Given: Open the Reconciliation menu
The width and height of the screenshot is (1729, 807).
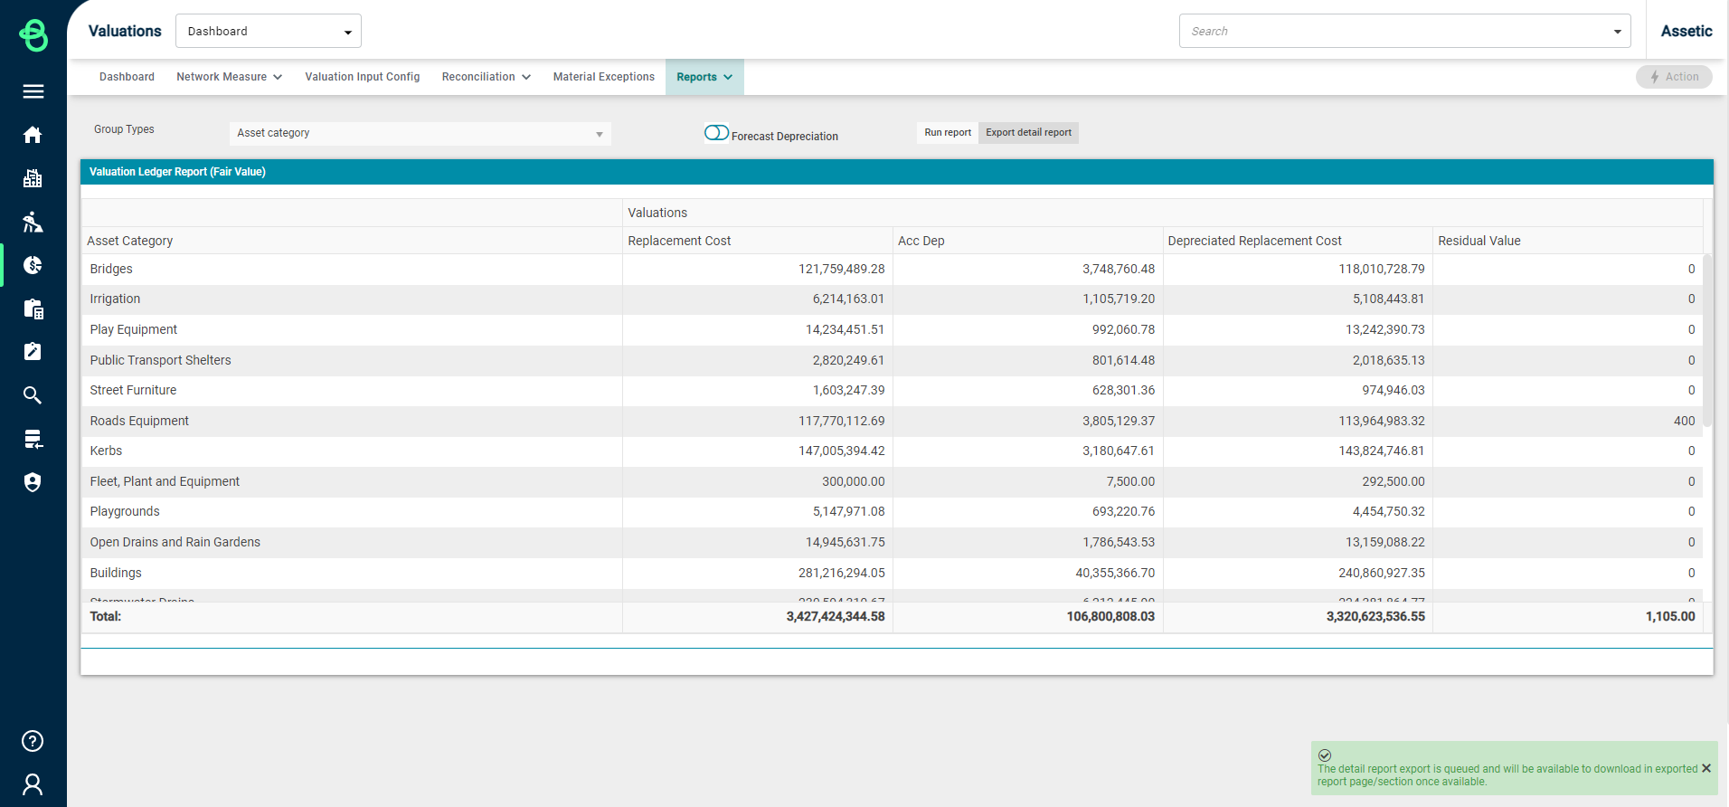Looking at the screenshot, I should pos(486,77).
